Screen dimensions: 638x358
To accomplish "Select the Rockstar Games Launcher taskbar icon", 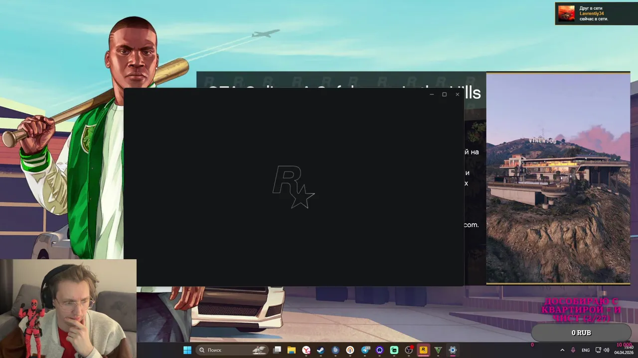I will point(423,350).
